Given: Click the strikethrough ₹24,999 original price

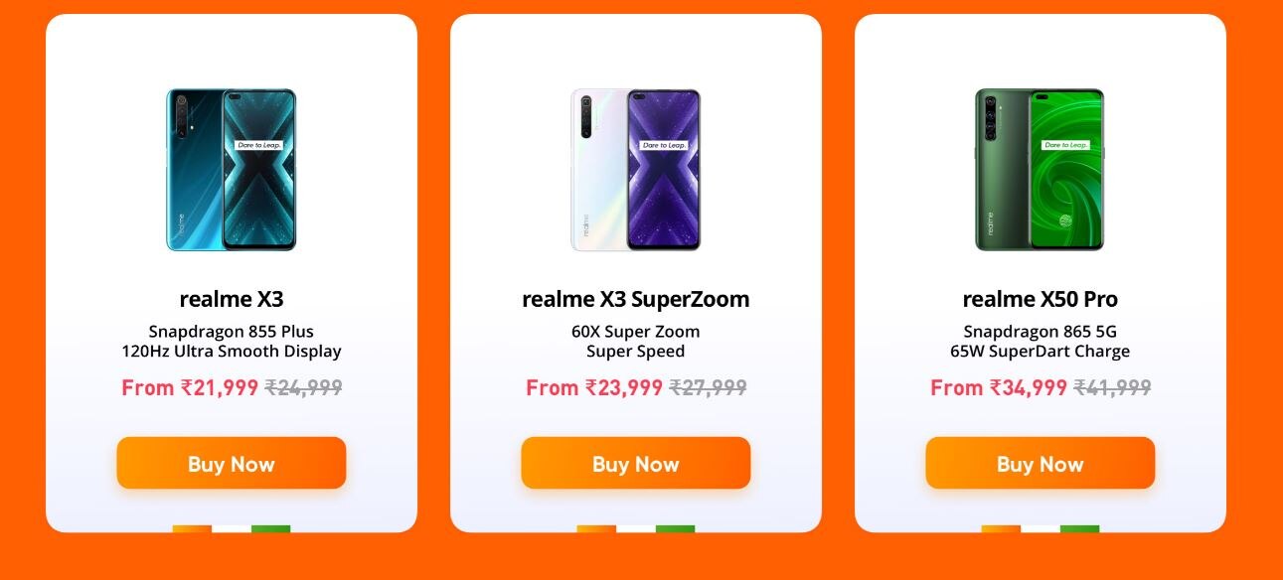Looking at the screenshot, I should 304,388.
